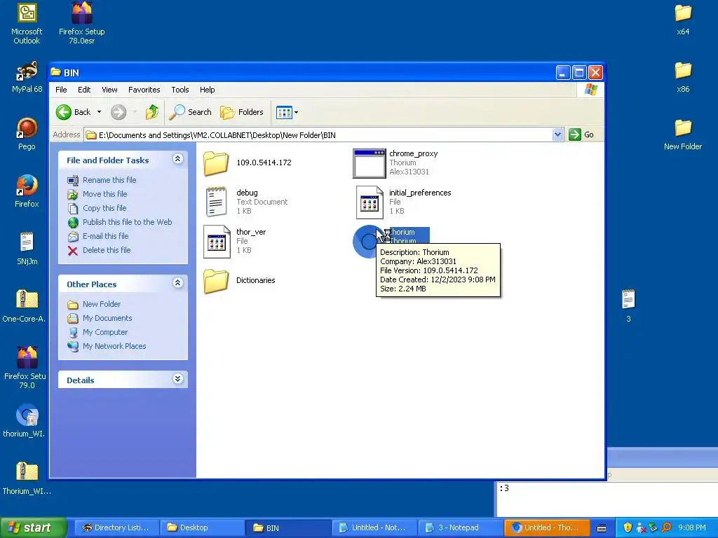The height and width of the screenshot is (538, 718).
Task: Select Firefox Setup 79.0 desktop icon
Action: 27,357
